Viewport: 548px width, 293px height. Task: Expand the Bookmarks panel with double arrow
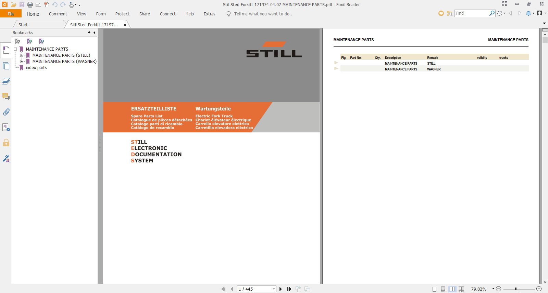89,32
